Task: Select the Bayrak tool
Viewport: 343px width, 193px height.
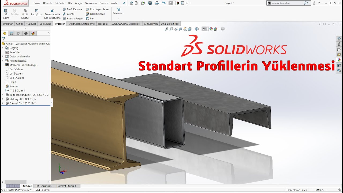Action: point(69,14)
